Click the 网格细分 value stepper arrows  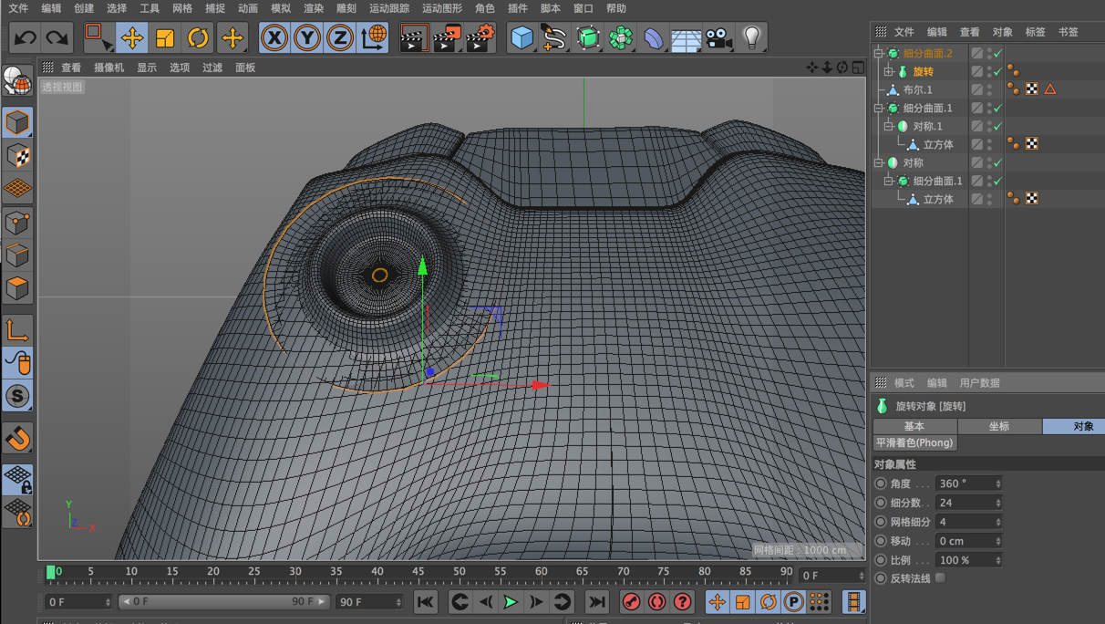(x=998, y=522)
